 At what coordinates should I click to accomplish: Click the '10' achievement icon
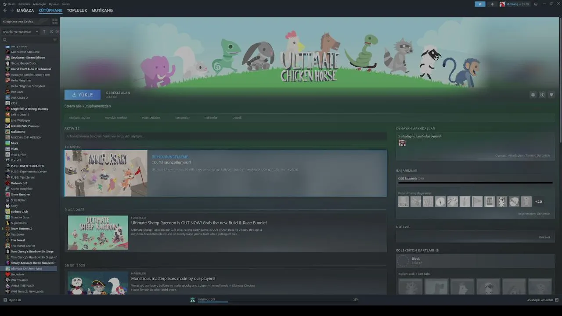(490, 201)
